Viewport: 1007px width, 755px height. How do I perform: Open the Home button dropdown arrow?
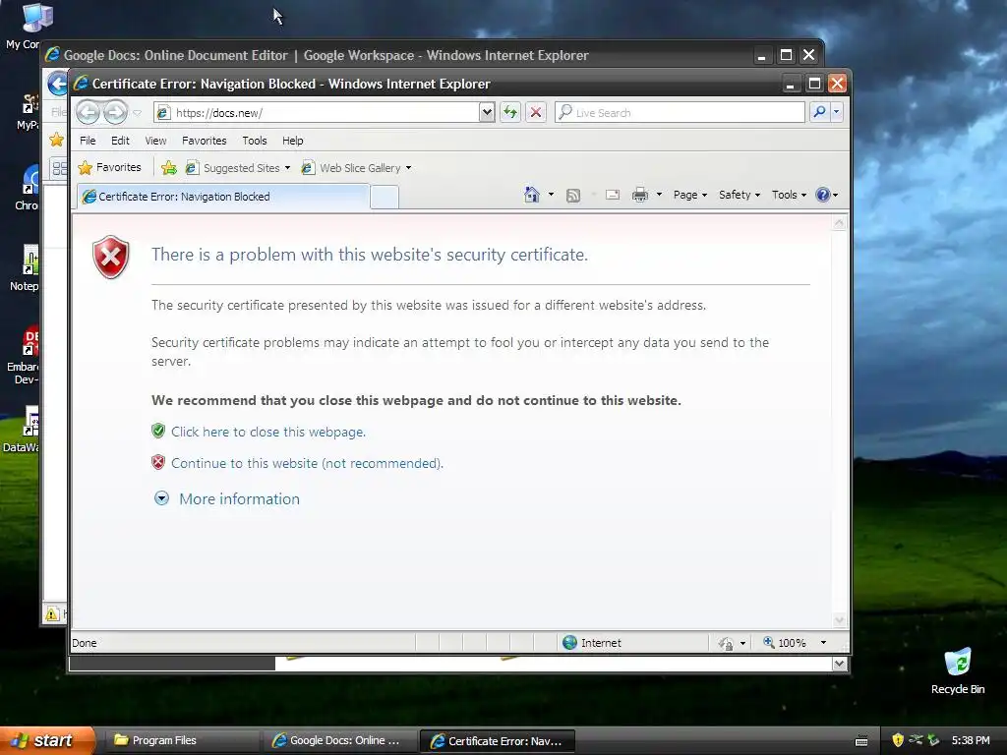tap(551, 195)
